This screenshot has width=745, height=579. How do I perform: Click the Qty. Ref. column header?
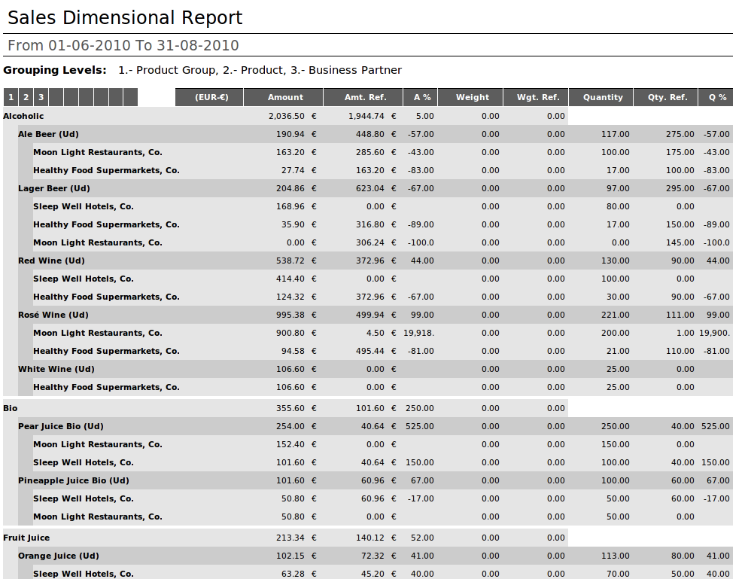click(667, 97)
